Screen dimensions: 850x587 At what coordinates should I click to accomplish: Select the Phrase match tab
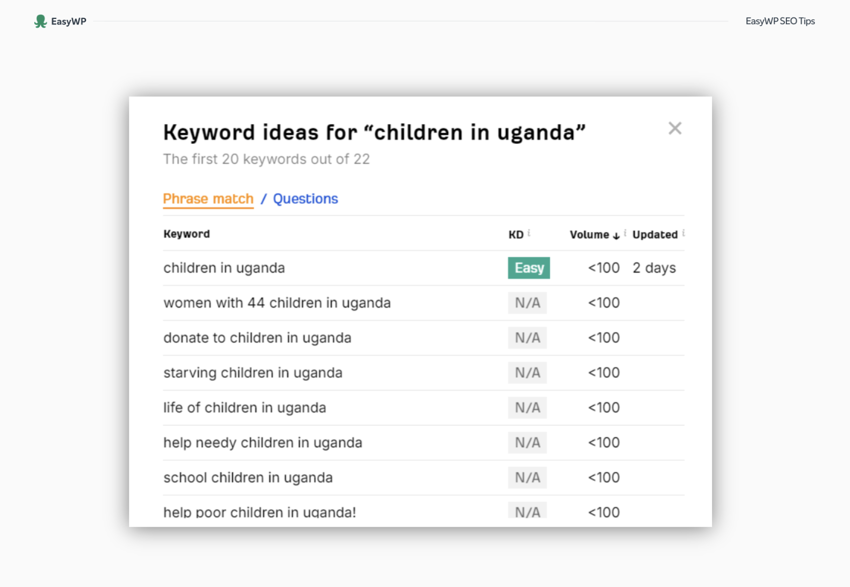[208, 199]
